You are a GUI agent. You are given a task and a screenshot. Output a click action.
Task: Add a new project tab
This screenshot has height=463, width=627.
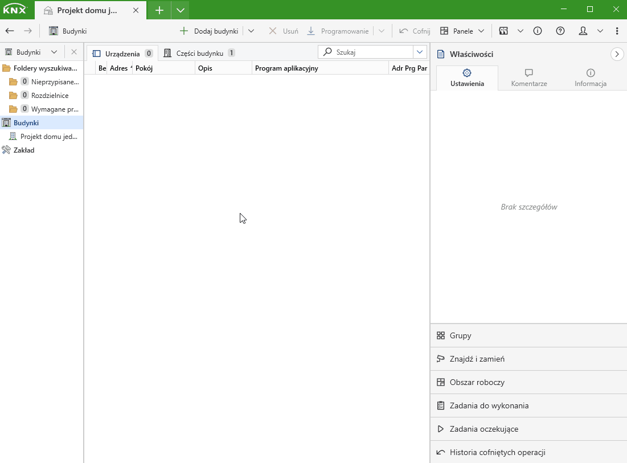click(159, 10)
